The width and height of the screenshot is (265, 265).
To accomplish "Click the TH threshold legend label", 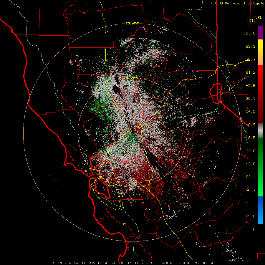I will [253, 229].
